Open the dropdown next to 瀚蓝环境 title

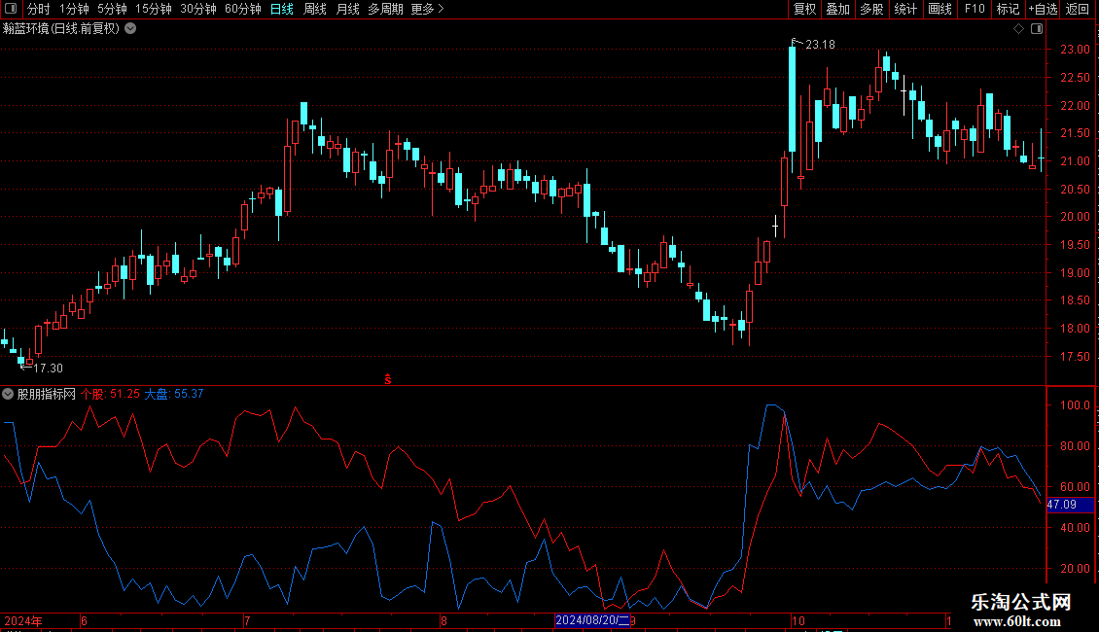pyautogui.click(x=130, y=29)
